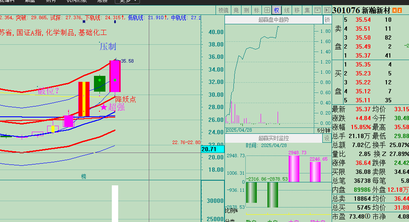This screenshot has height=222, width=409.
Task: Click the collapse panel up-arrow icon
Action: point(317,10)
